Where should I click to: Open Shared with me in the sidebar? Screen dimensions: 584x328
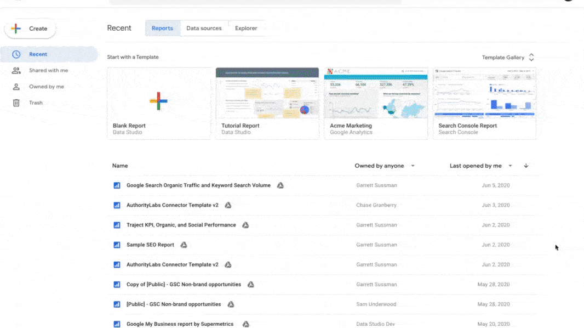tap(49, 70)
